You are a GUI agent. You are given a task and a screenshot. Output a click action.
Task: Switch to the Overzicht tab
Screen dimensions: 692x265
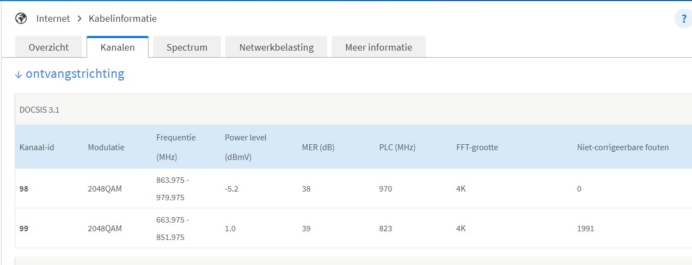pyautogui.click(x=48, y=47)
